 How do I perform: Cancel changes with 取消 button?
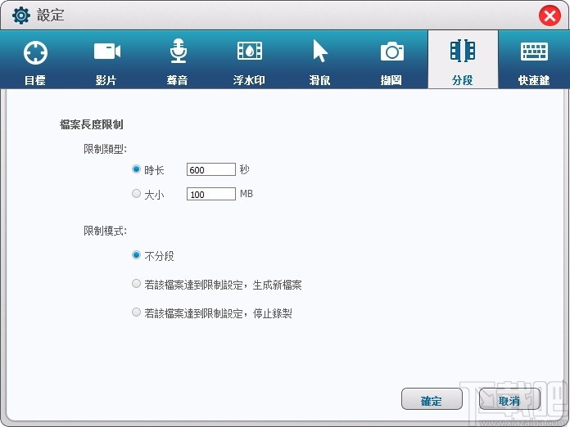pyautogui.click(x=509, y=399)
